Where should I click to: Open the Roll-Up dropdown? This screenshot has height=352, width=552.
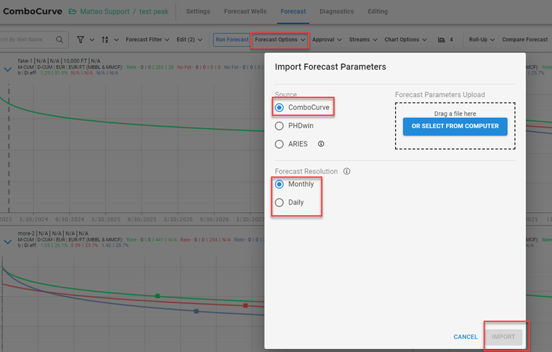pyautogui.click(x=482, y=40)
